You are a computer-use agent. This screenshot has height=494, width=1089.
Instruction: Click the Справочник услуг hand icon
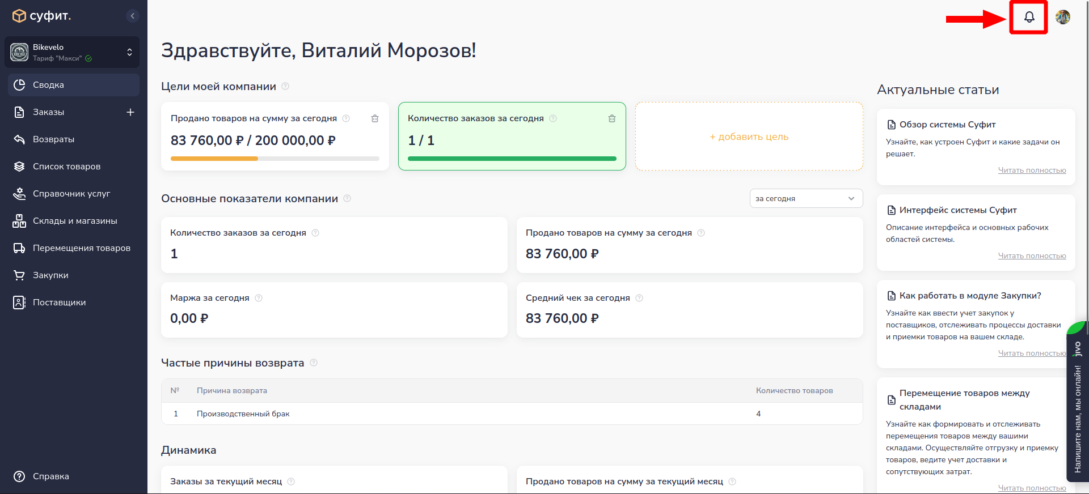tap(19, 194)
